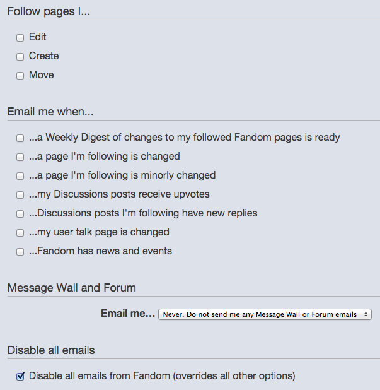This screenshot has width=380, height=390.
Task: Tick checkbox for page minorly changed emails
Action: coord(20,176)
